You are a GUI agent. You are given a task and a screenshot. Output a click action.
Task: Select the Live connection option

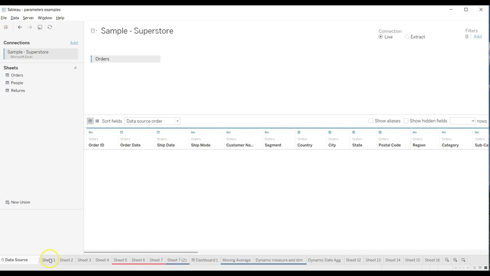381,37
